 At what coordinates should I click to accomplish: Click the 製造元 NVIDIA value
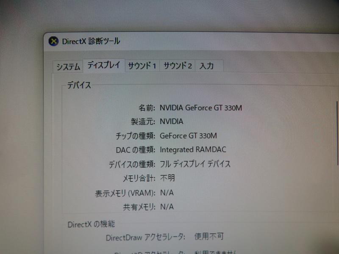click(x=172, y=121)
